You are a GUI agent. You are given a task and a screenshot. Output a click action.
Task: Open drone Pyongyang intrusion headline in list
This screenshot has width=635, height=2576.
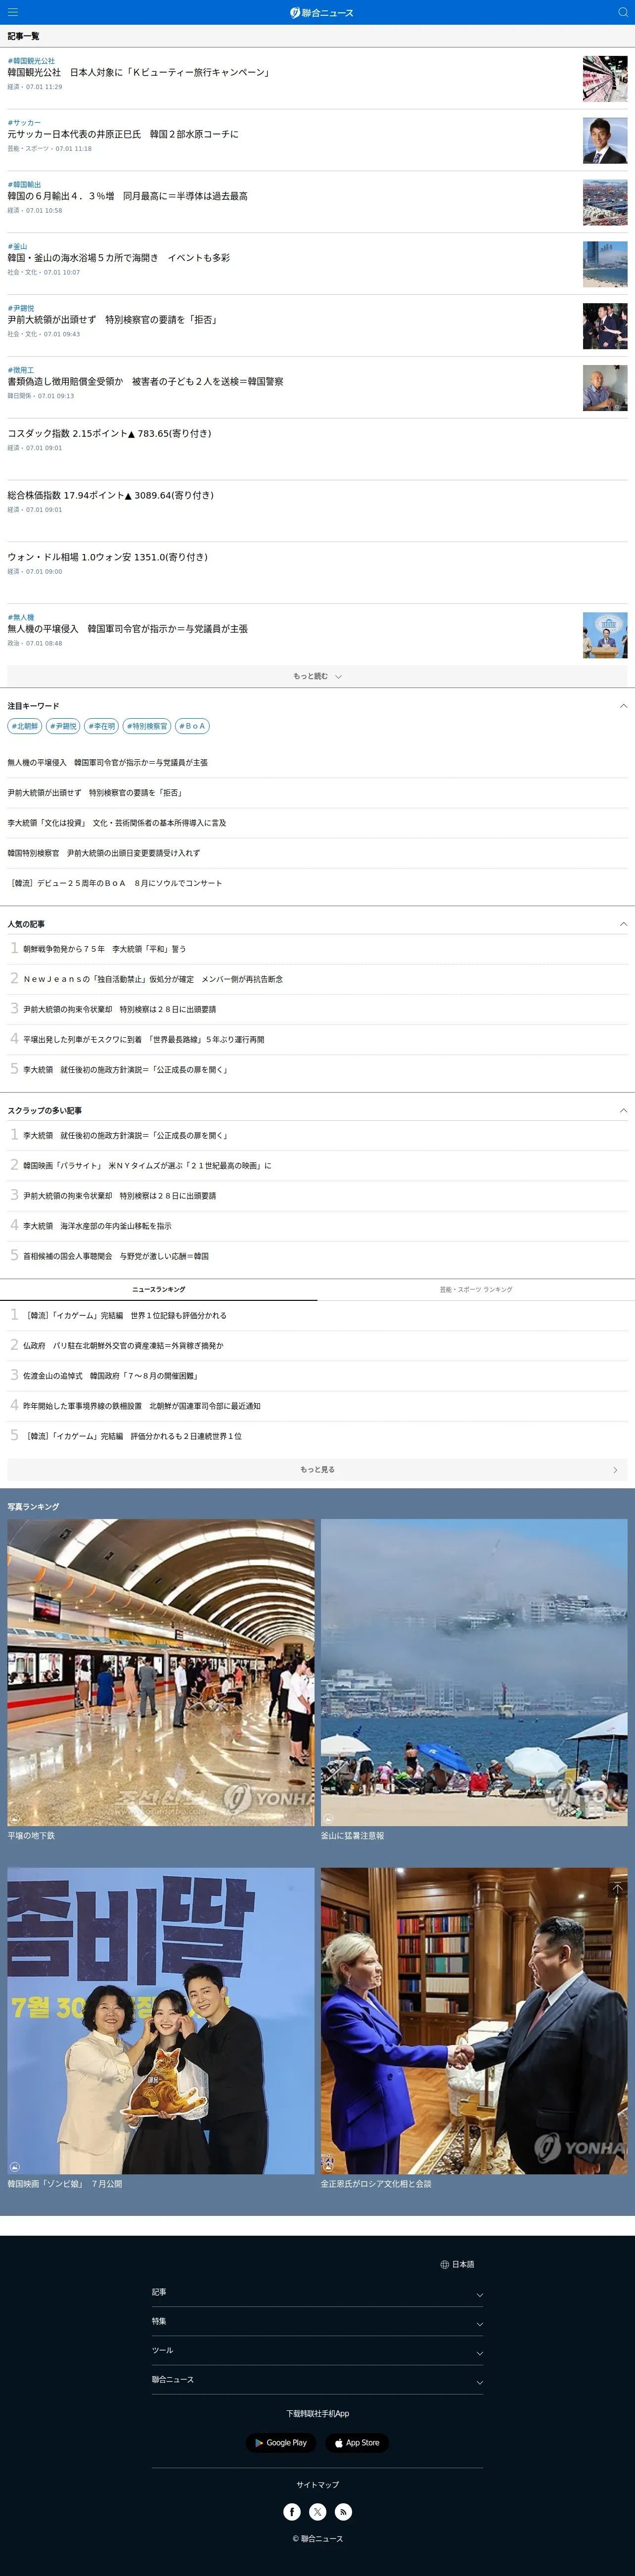pyautogui.click(x=128, y=629)
